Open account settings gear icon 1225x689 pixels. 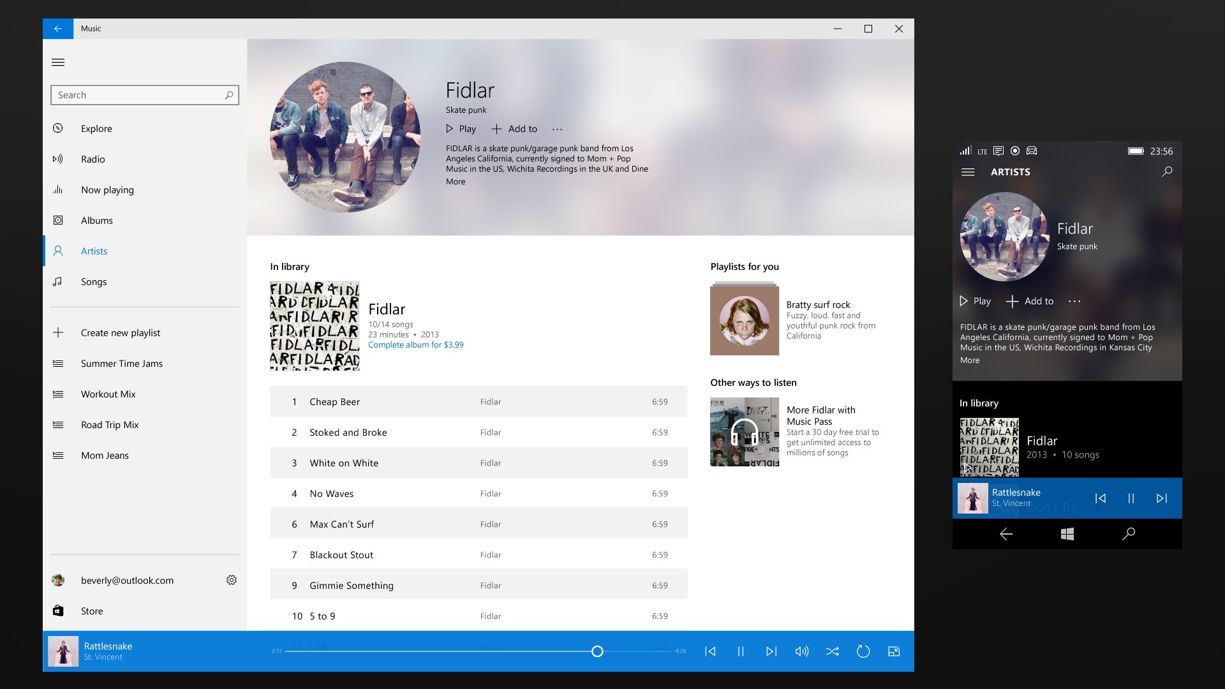pyautogui.click(x=232, y=580)
